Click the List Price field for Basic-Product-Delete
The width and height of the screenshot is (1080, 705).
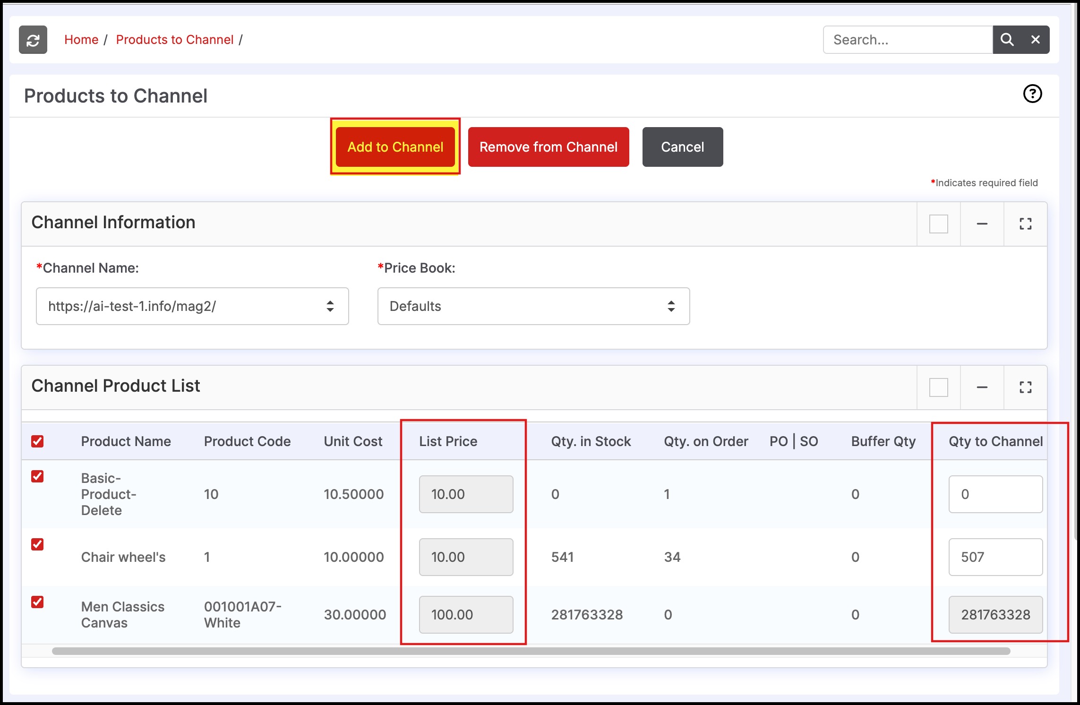[466, 494]
